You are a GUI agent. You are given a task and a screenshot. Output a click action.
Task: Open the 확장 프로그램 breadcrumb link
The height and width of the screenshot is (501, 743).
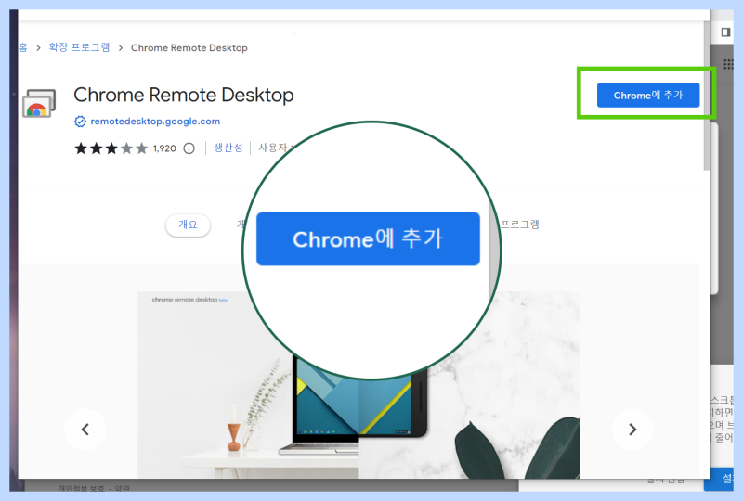[80, 47]
